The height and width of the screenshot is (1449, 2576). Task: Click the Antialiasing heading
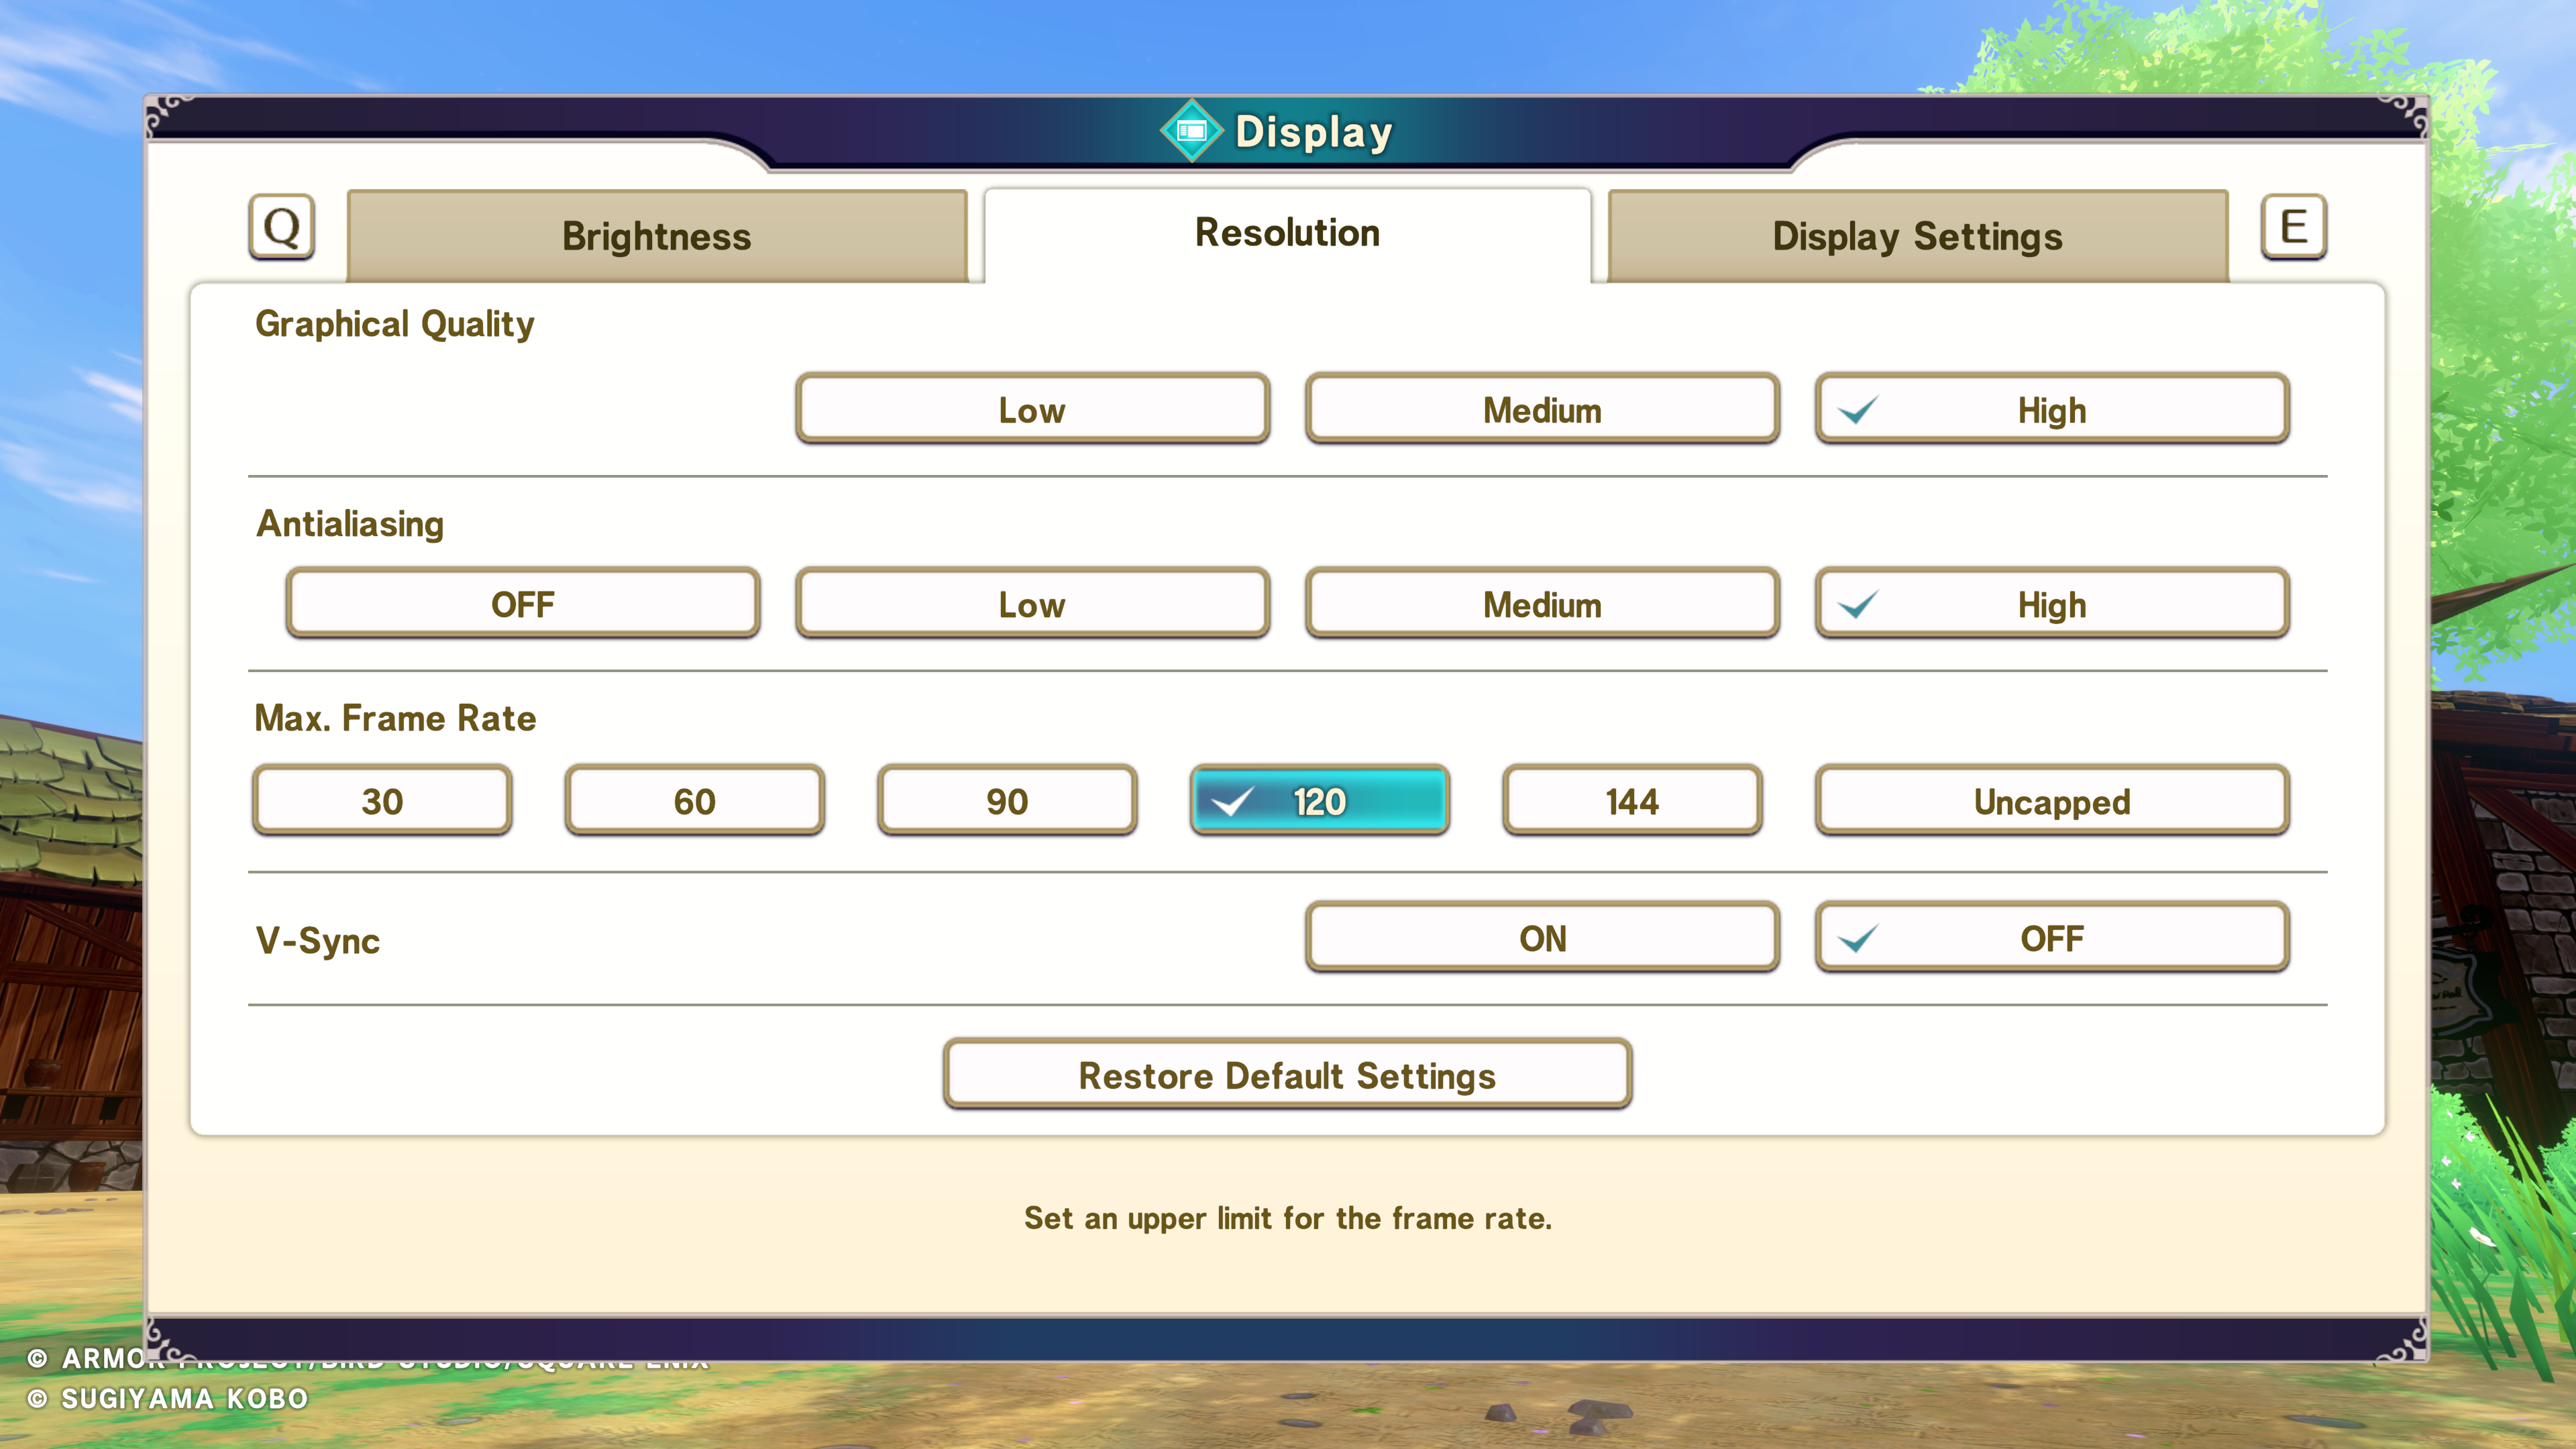(x=350, y=524)
